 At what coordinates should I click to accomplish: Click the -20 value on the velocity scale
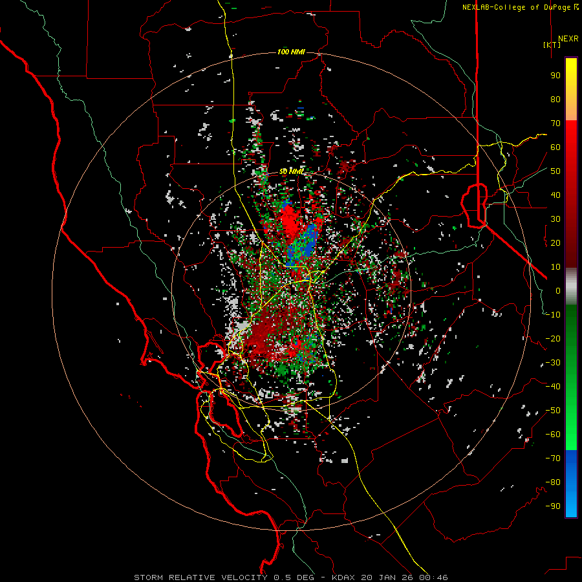[553, 338]
